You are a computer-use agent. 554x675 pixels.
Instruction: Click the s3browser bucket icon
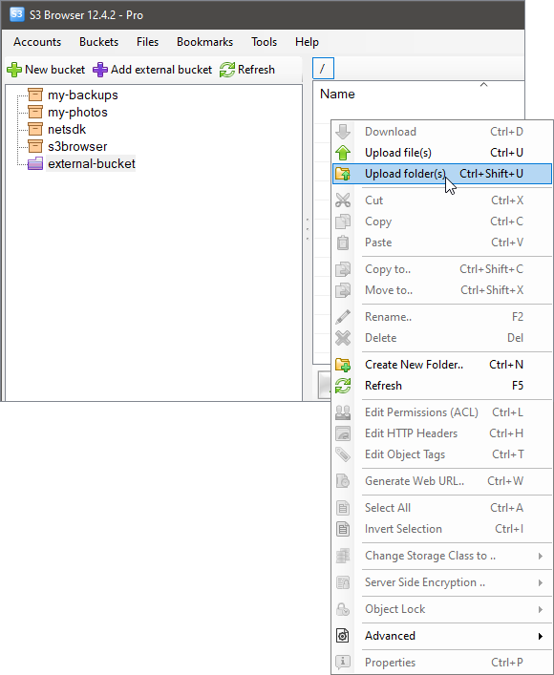click(35, 146)
